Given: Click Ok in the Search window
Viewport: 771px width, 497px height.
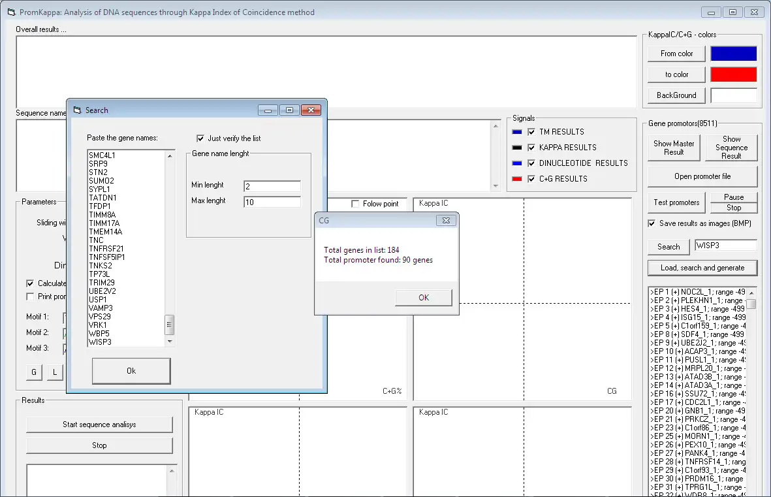Looking at the screenshot, I should [131, 371].
